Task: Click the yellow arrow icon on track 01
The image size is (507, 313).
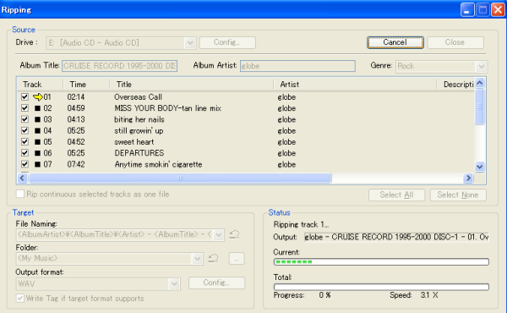Action: pyautogui.click(x=38, y=96)
